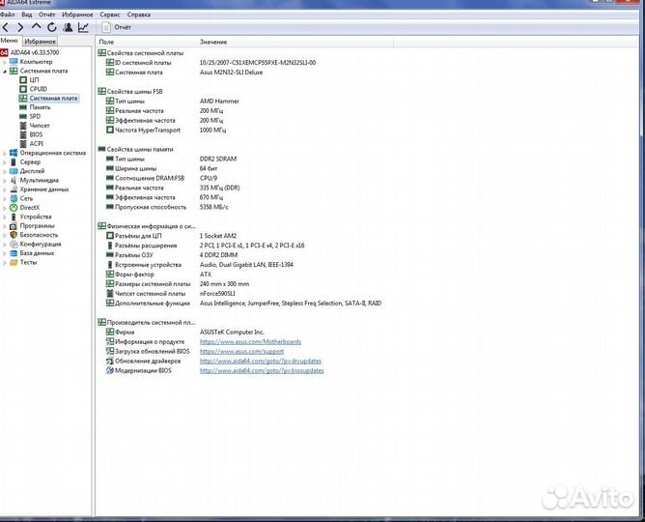
Task: Select the SPD item in the tree
Action: point(35,116)
